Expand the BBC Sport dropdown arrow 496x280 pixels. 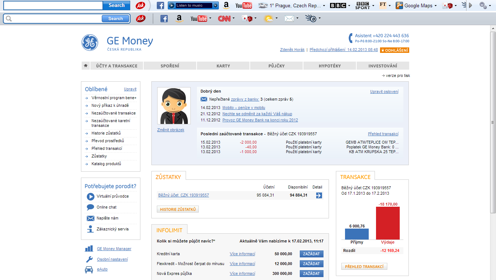373,6
